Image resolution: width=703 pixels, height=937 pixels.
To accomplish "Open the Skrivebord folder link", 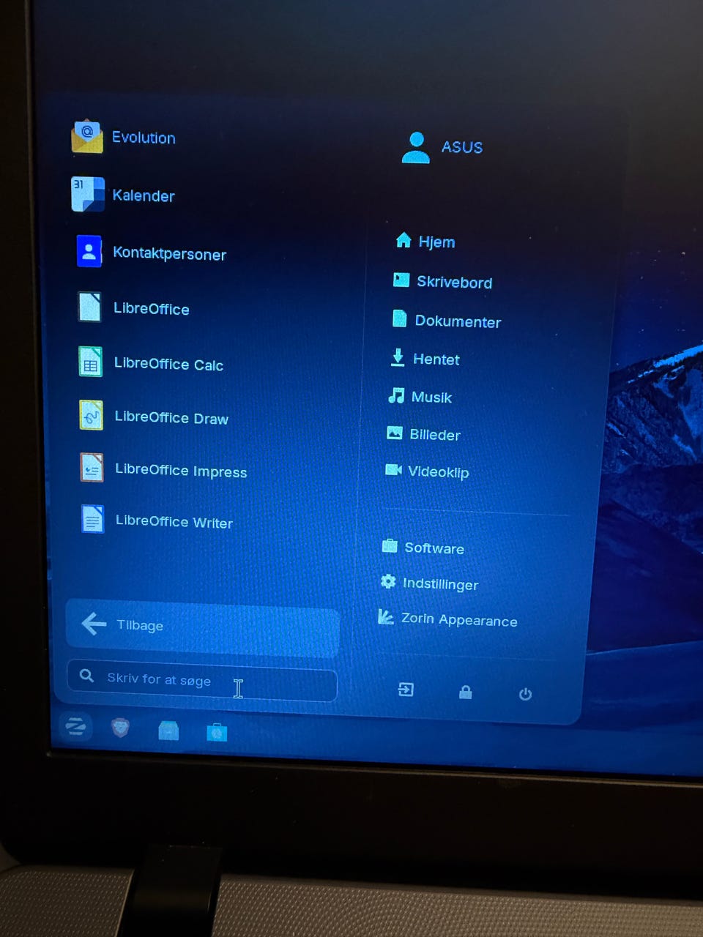I will click(454, 282).
